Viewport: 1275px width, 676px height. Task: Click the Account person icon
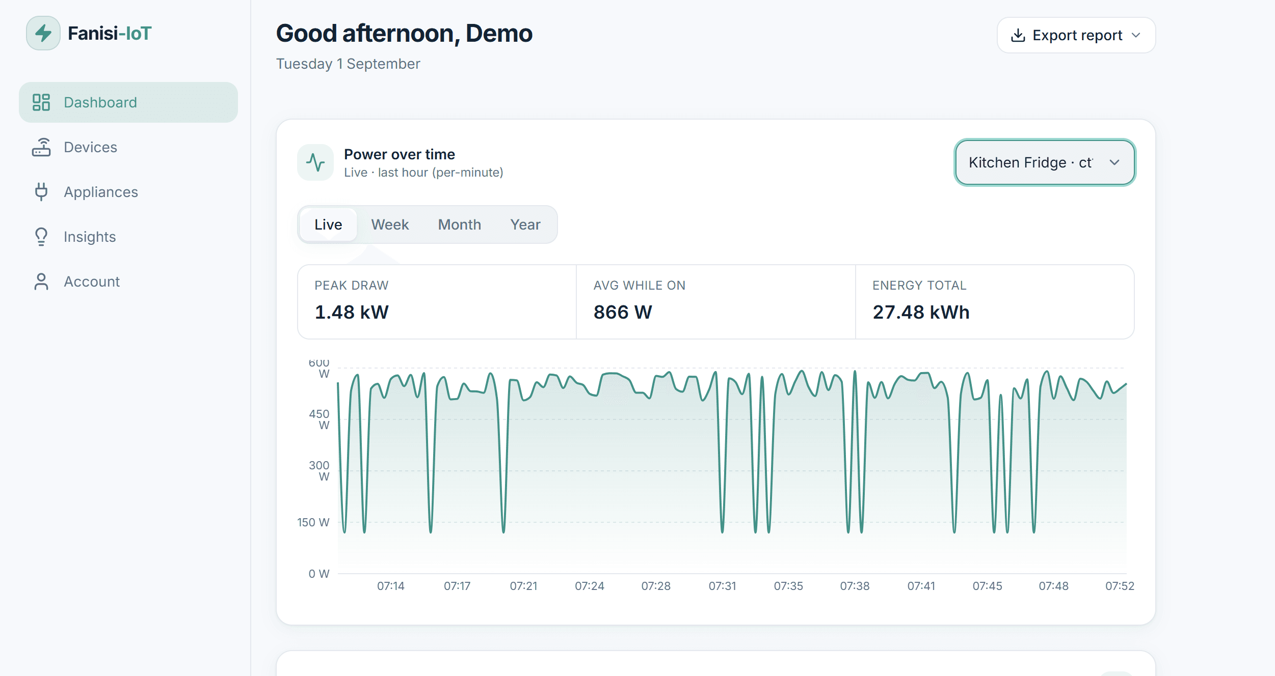click(41, 281)
